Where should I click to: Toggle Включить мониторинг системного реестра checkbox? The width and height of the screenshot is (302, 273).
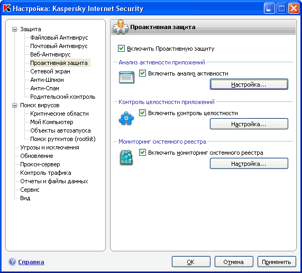[142, 153]
